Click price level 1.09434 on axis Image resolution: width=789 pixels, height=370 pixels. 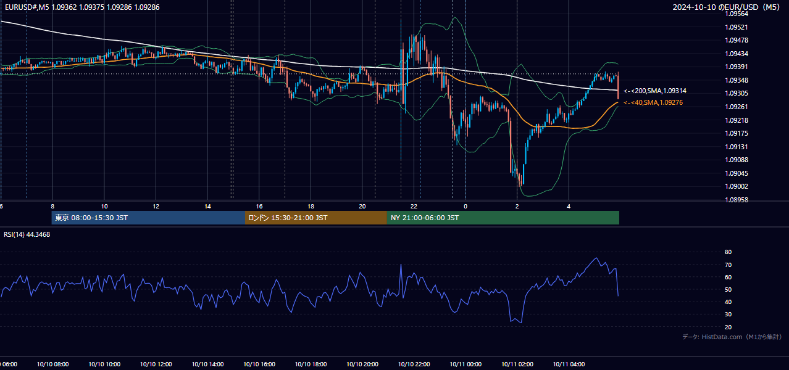click(736, 54)
